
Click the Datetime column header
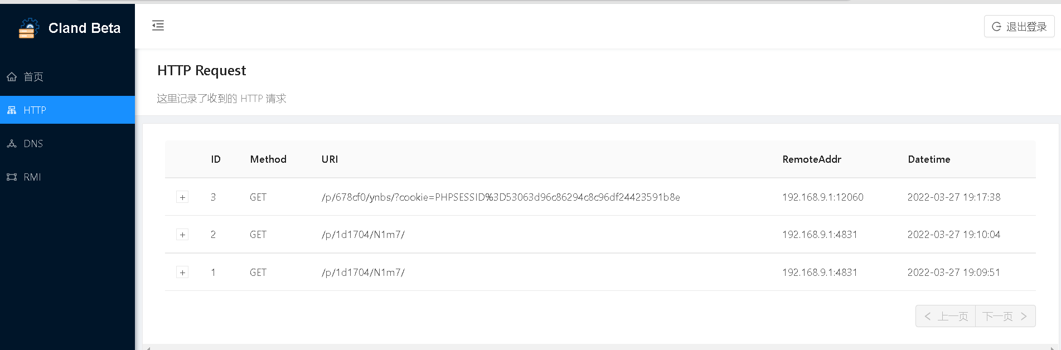929,159
